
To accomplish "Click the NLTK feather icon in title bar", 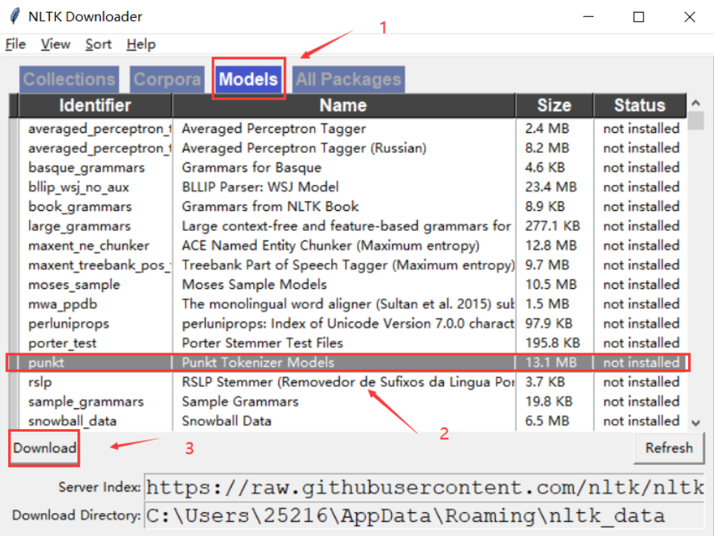I will 15,16.
